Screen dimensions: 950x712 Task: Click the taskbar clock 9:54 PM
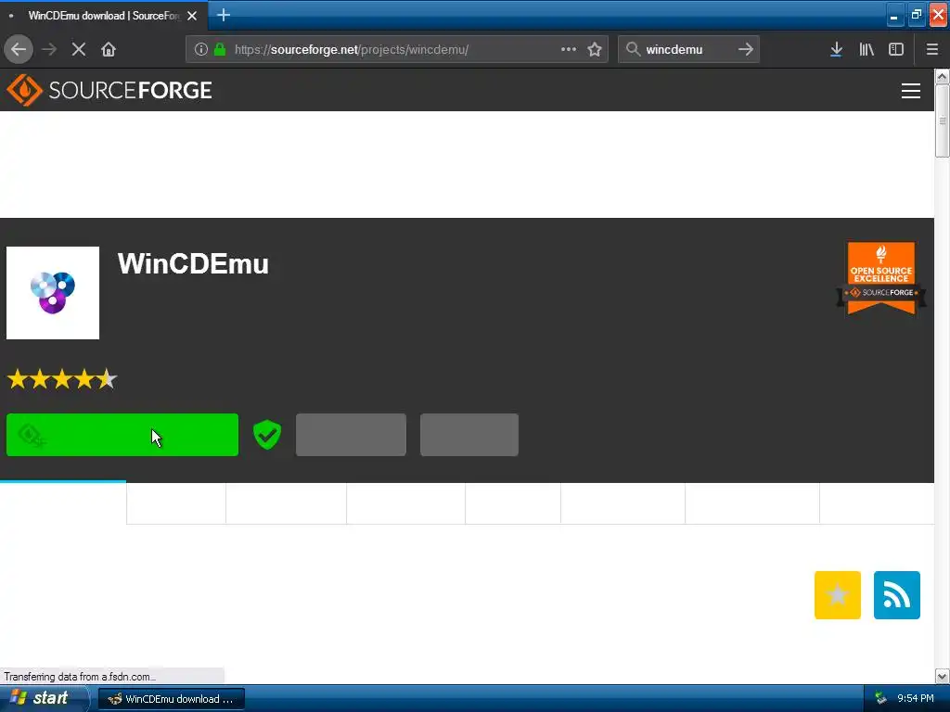tap(916, 698)
